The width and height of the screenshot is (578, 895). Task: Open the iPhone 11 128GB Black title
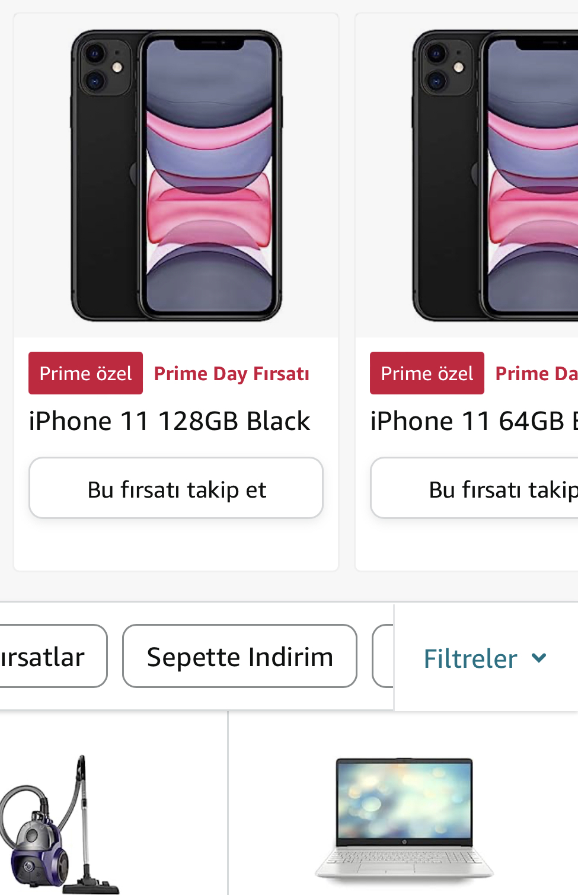170,421
